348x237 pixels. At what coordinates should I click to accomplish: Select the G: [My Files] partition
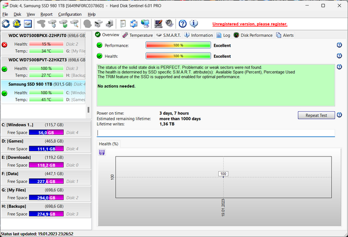46,194
